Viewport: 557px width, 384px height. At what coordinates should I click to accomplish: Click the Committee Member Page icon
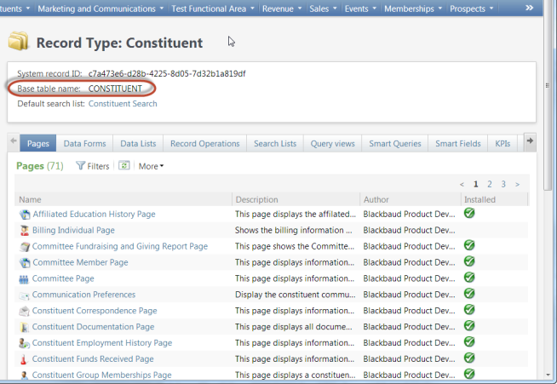25,263
